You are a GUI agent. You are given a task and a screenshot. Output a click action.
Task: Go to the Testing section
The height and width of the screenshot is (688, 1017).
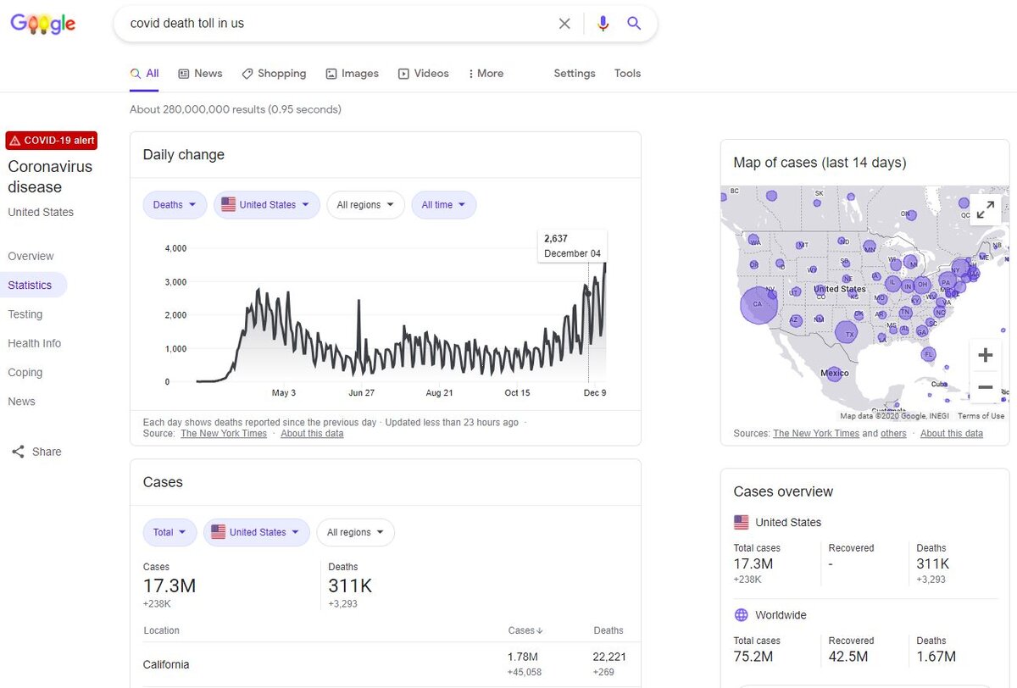pyautogui.click(x=25, y=314)
